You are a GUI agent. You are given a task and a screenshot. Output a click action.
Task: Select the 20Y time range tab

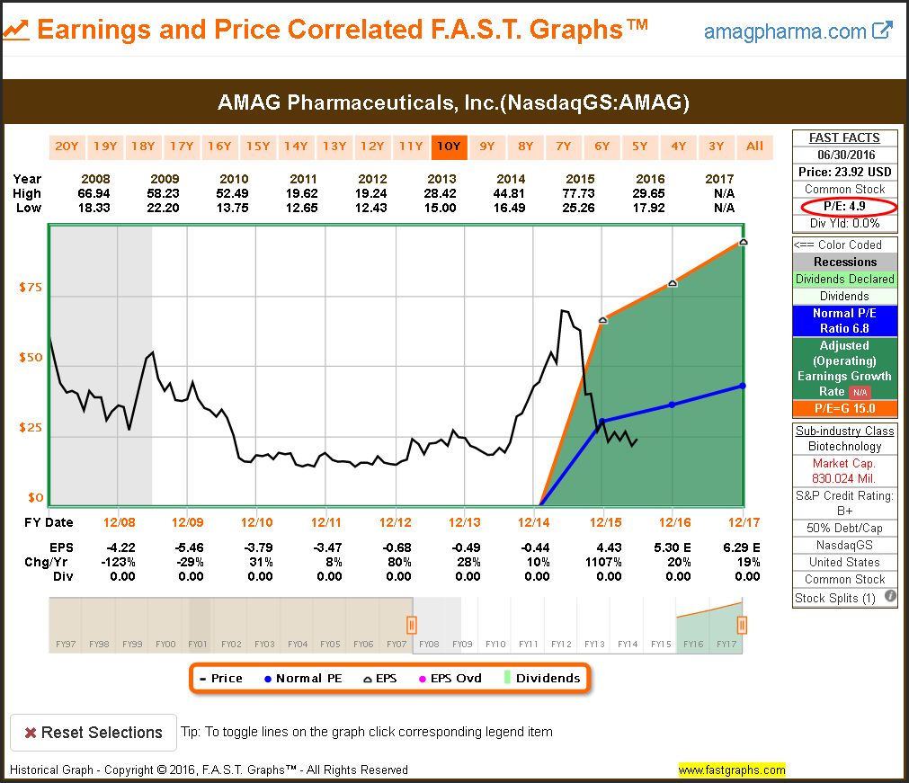point(67,147)
